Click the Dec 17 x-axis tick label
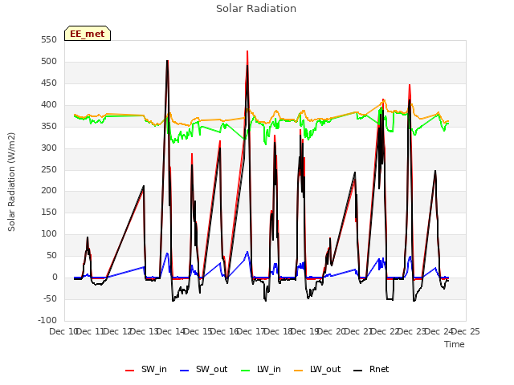Screen dimensions: 514x385 coord(251,331)
